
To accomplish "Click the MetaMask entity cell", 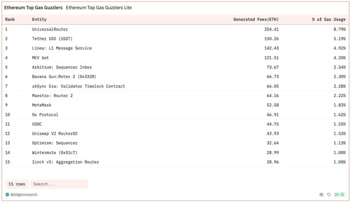I will [x=42, y=105].
